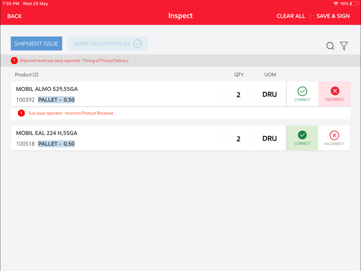
Task: Tap red badge beside product sub issue
Action: pos(21,113)
